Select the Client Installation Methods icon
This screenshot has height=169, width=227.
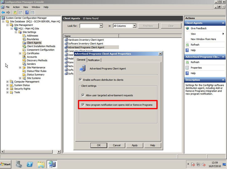[x=24, y=46]
